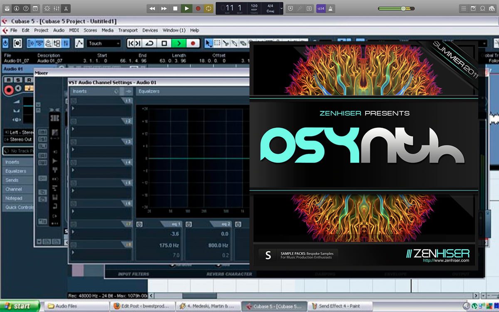Toggle the purple 1234 count-in button

pyautogui.click(x=321, y=8)
